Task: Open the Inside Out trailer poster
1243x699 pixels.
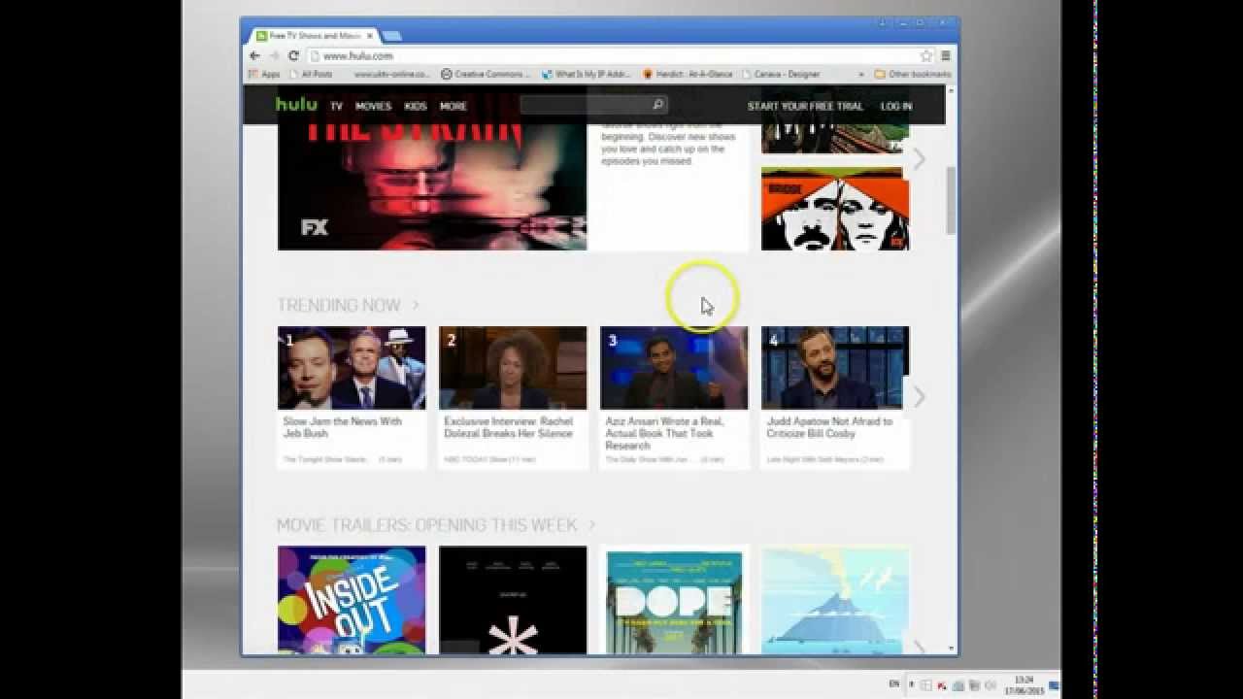Action: click(352, 600)
